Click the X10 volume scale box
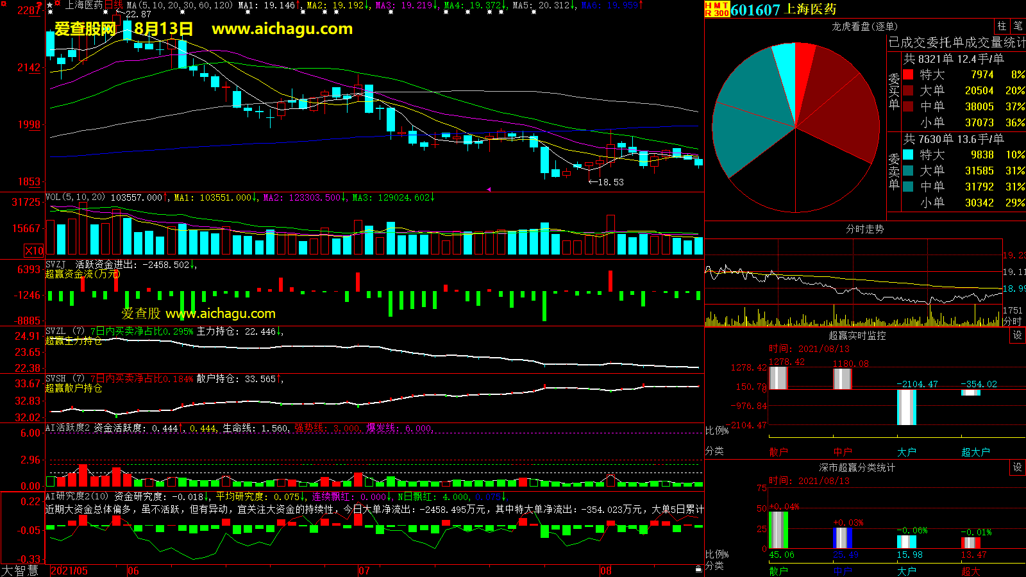 pyautogui.click(x=34, y=251)
